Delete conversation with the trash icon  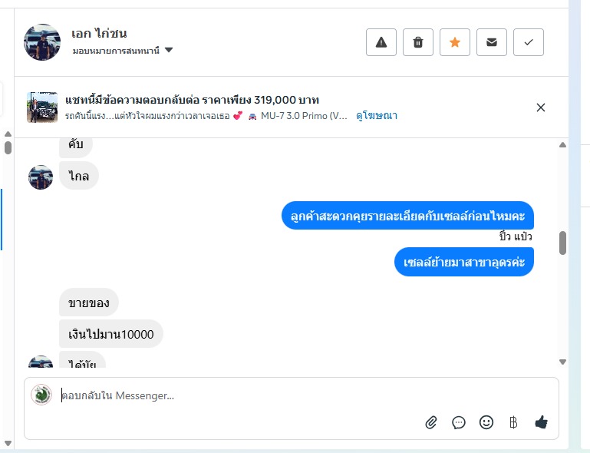418,42
